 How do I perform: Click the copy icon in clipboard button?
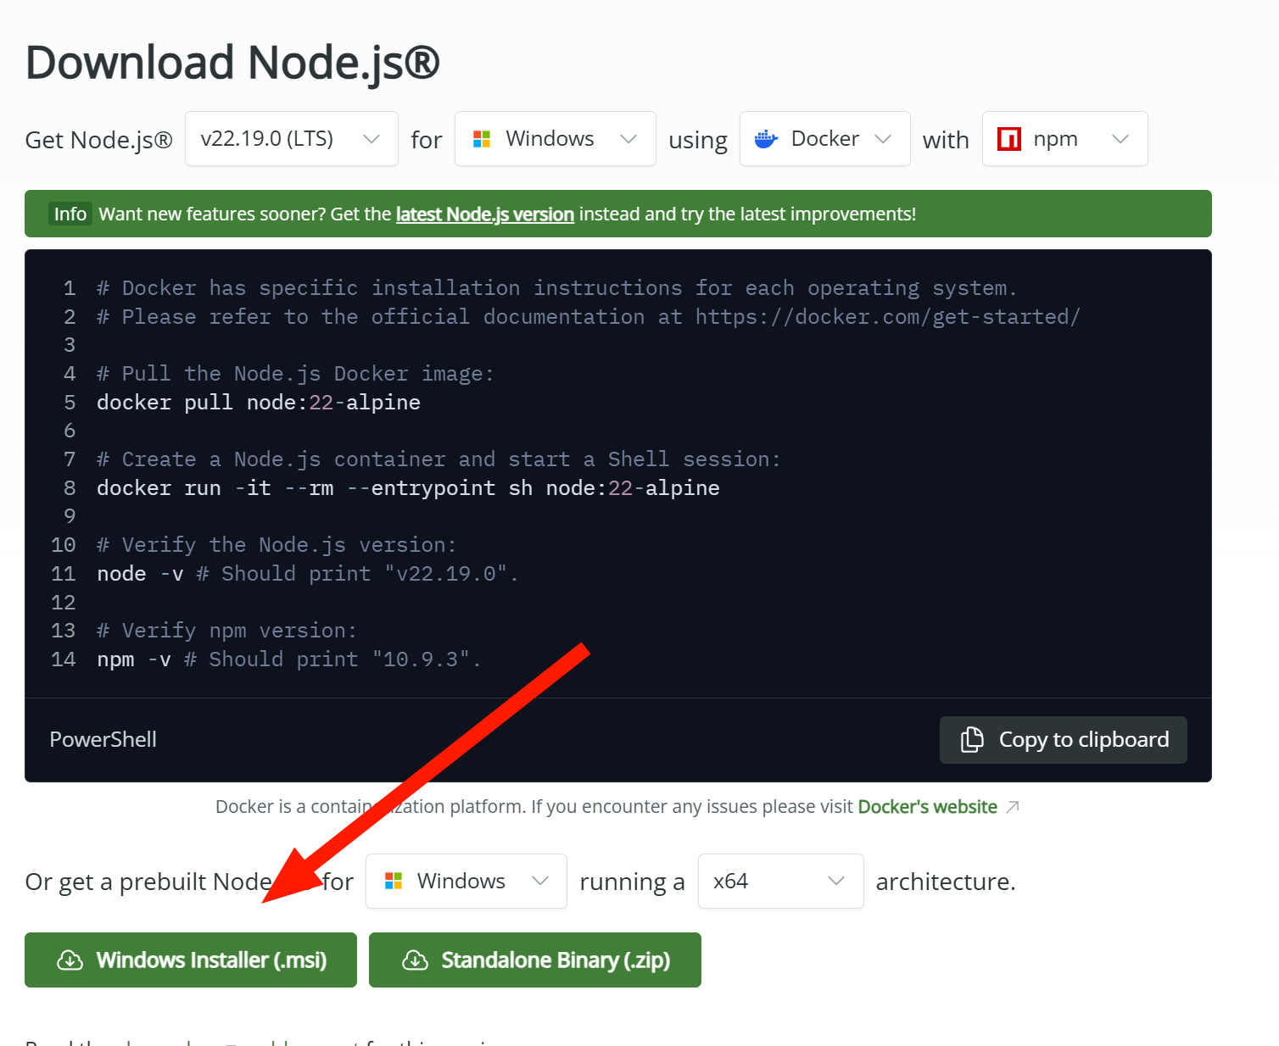click(972, 740)
